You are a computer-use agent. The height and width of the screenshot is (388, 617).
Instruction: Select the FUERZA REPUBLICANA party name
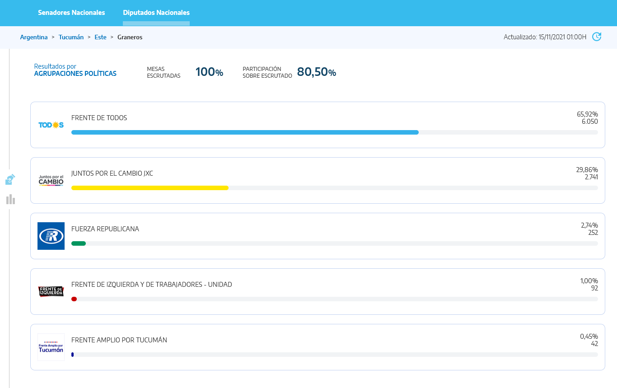(105, 229)
